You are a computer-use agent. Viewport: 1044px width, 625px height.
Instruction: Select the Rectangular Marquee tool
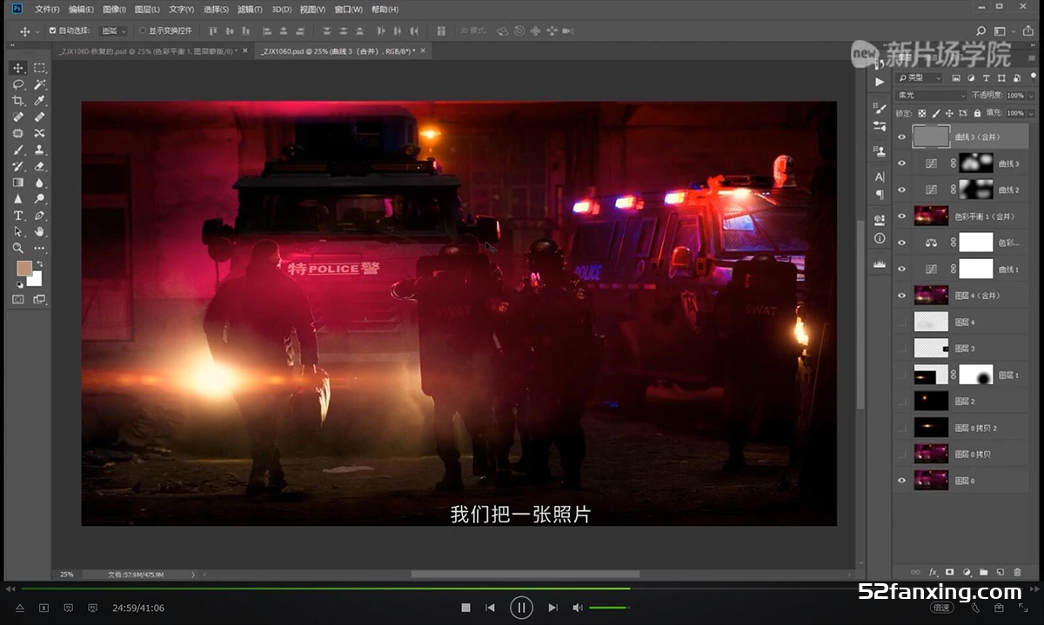pyautogui.click(x=40, y=68)
